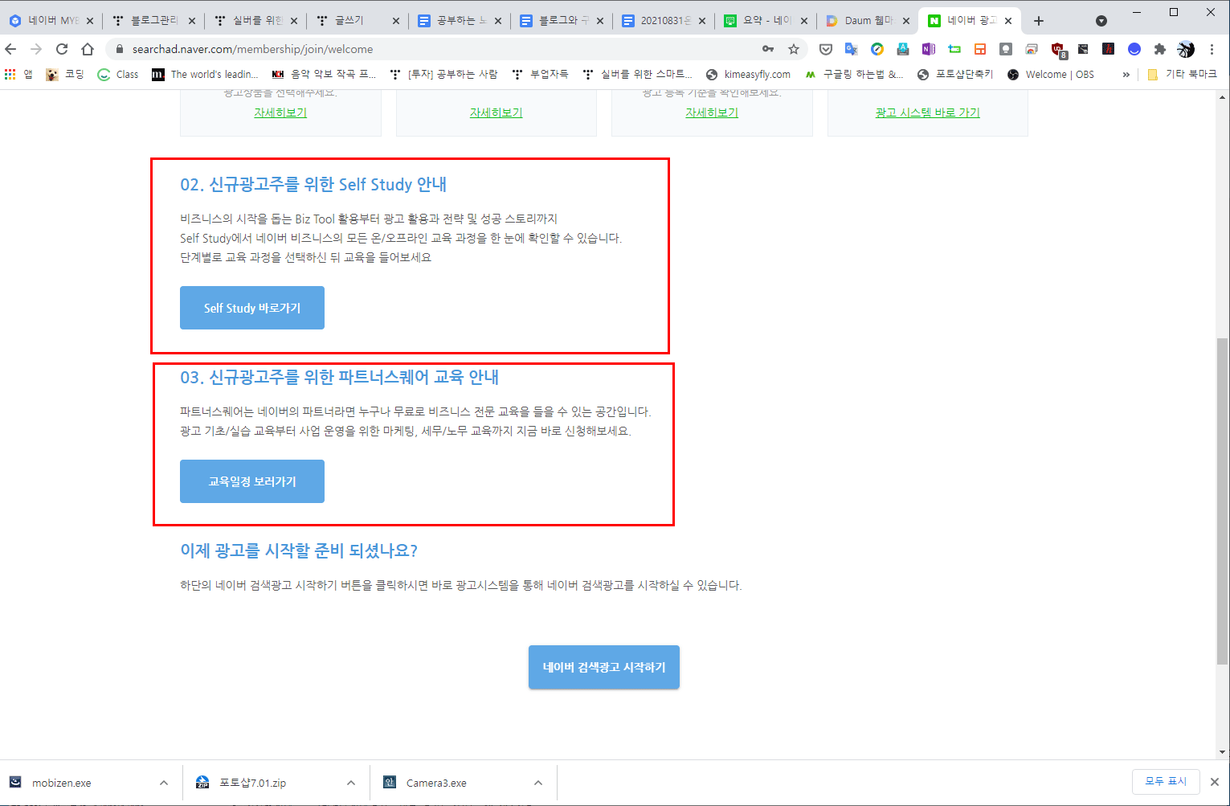This screenshot has width=1230, height=806.
Task: Click the 모두 표시 downloads button
Action: point(1166,781)
